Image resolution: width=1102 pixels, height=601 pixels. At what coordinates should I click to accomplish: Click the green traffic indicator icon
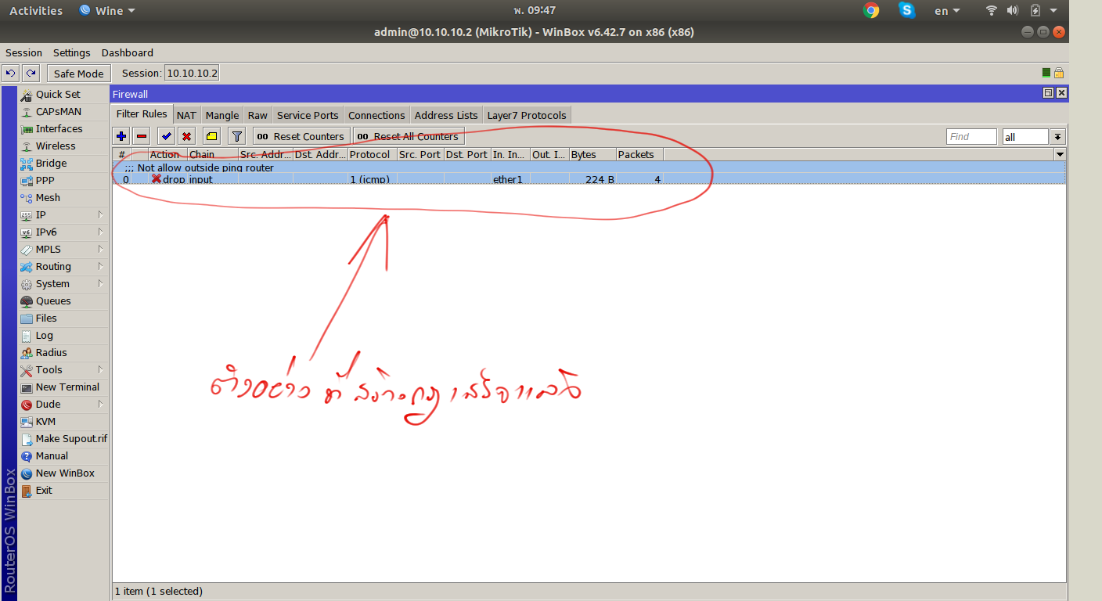pyautogui.click(x=1046, y=73)
